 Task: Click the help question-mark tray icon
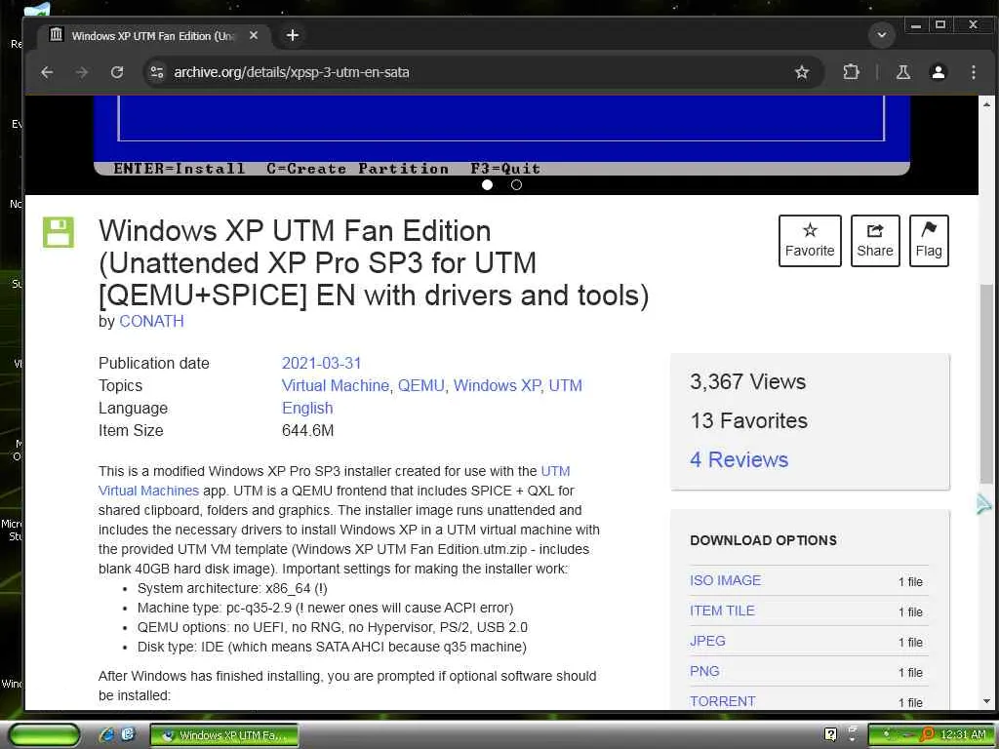pos(830,735)
